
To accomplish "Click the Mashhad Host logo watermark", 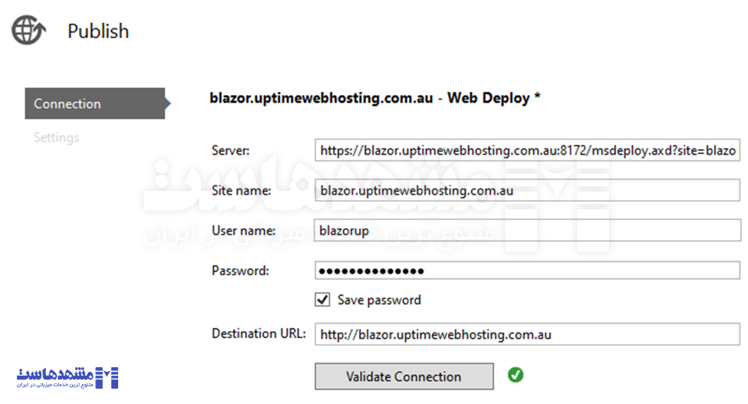I will (68, 376).
